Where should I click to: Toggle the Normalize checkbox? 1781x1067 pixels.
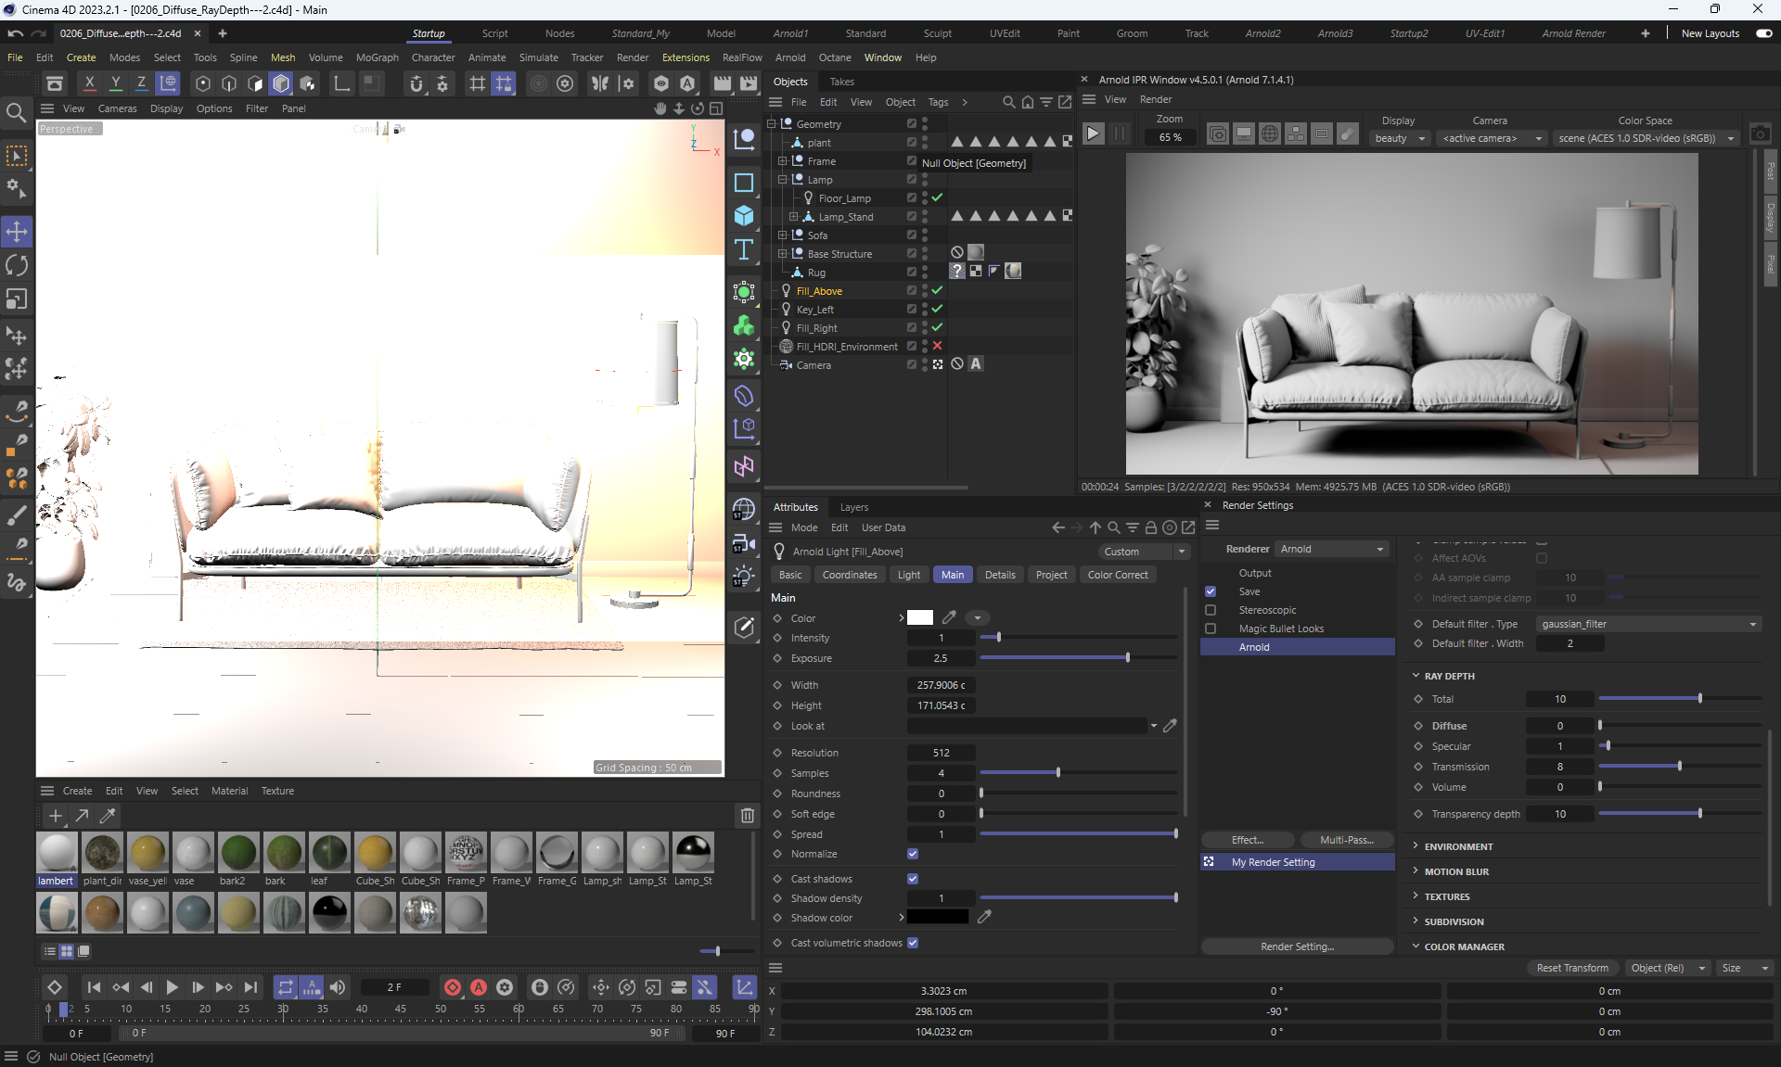coord(913,854)
